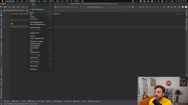Open the Problems tool window

tap(16, 101)
